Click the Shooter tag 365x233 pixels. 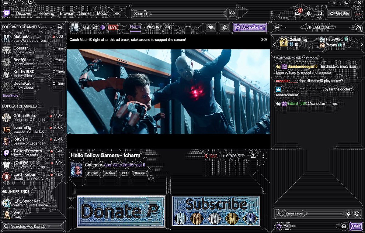point(140,173)
